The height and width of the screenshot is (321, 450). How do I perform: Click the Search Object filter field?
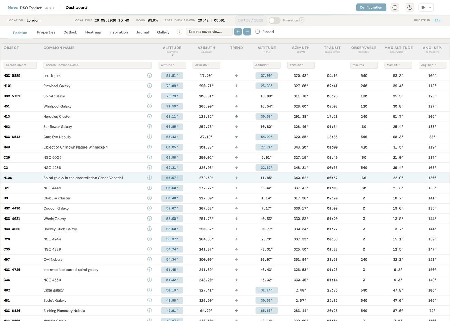[x=20, y=65]
